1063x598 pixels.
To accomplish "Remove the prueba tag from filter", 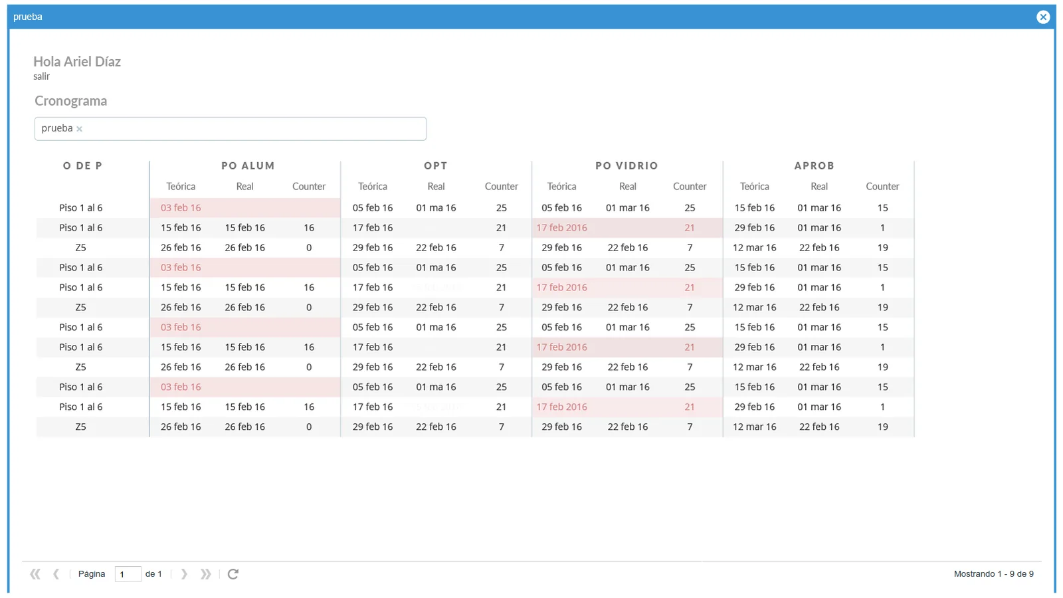I will coord(79,129).
